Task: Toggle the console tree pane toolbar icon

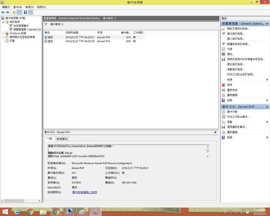Action: (x=19, y=12)
